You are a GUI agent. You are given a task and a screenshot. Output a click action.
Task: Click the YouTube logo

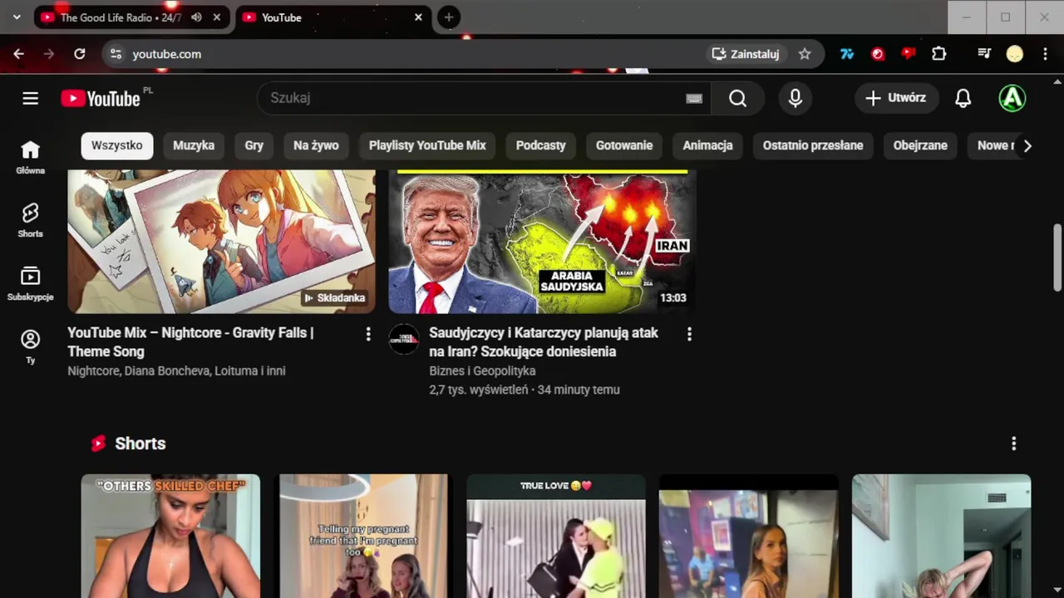point(101,98)
